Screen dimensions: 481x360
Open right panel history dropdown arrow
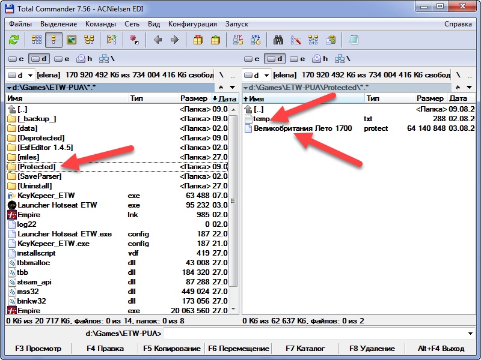click(470, 88)
